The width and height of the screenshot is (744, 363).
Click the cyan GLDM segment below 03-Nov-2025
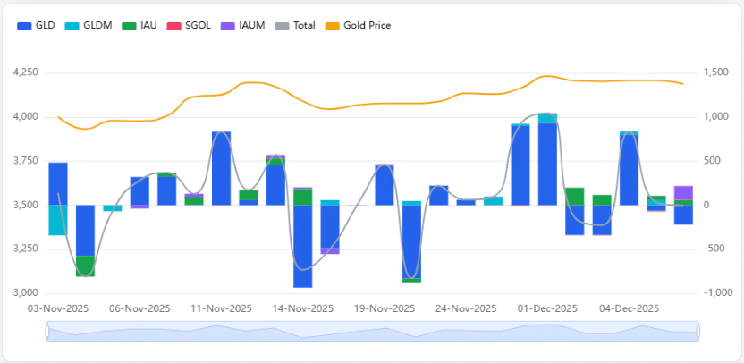pos(58,220)
